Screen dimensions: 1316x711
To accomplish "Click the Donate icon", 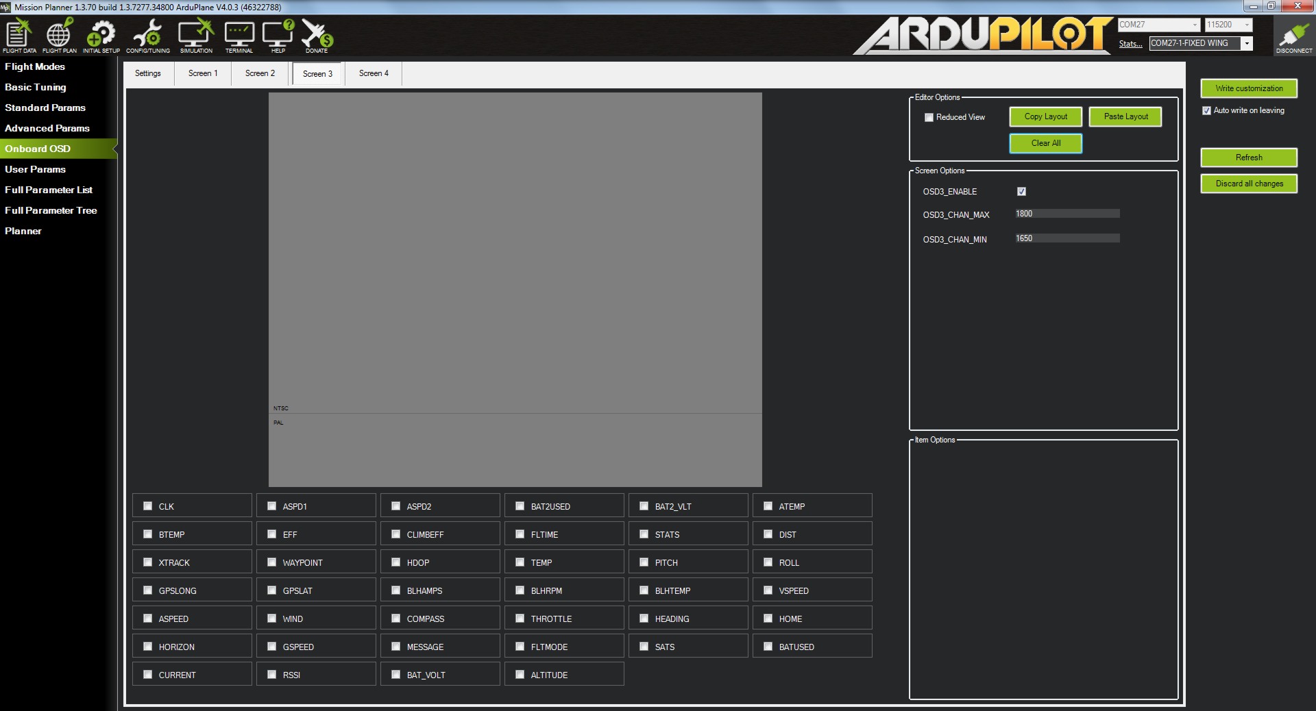I will (x=317, y=36).
